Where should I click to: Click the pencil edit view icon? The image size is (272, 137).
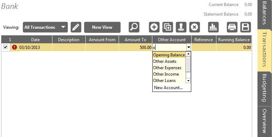(x=76, y=27)
